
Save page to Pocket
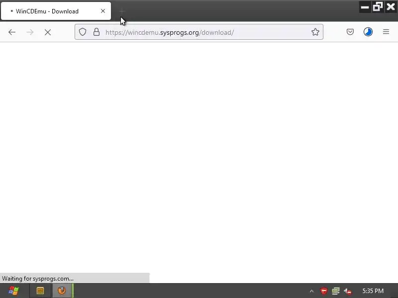point(350,32)
